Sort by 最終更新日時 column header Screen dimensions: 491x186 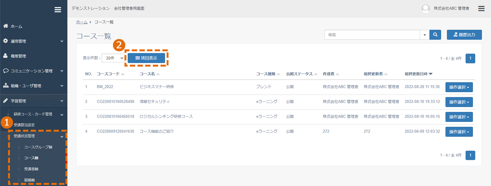[x=419, y=74]
